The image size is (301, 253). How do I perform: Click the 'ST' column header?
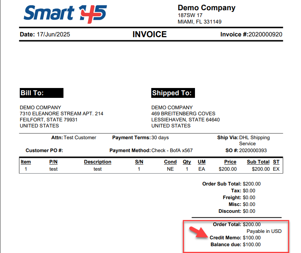click(276, 162)
